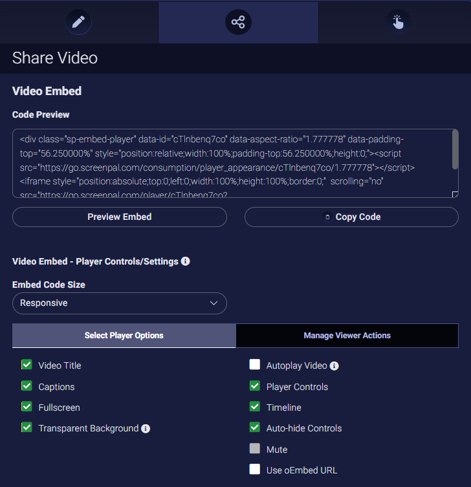The image size is (471, 487).
Task: Click the Preview Embed button
Action: [120, 217]
